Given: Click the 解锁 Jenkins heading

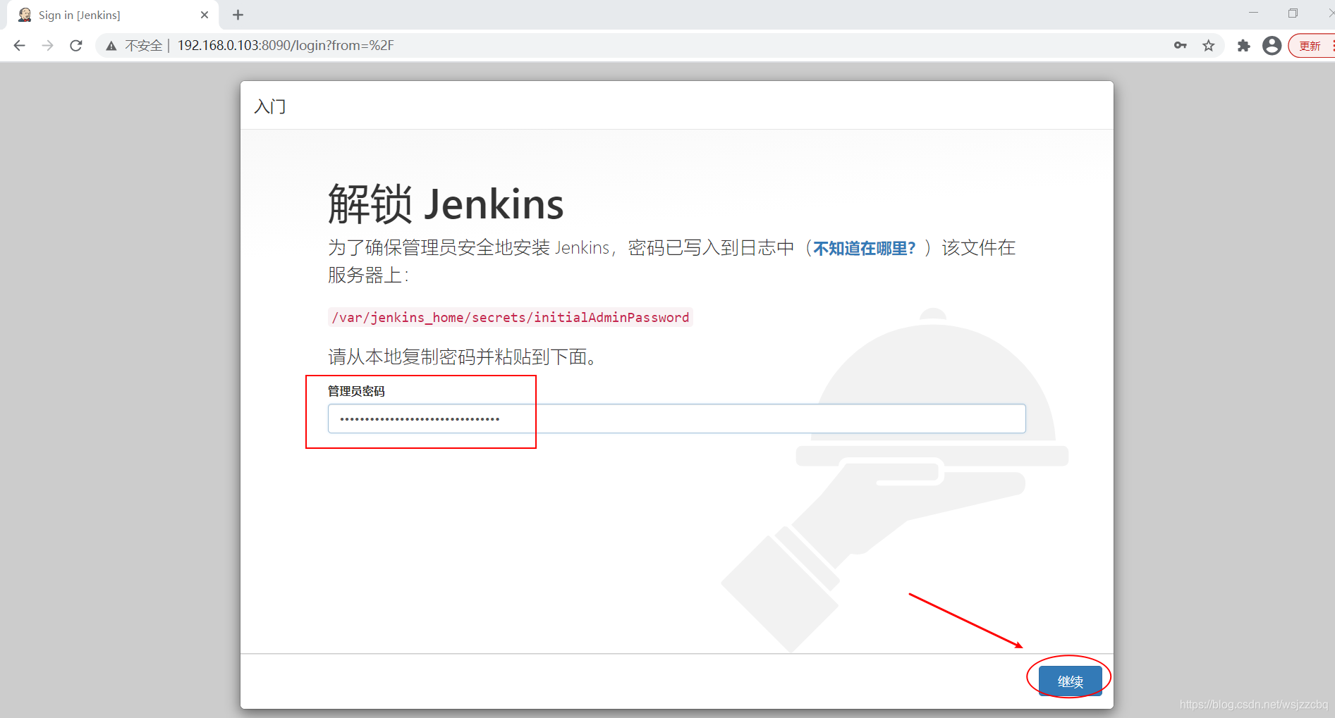Looking at the screenshot, I should pos(446,204).
